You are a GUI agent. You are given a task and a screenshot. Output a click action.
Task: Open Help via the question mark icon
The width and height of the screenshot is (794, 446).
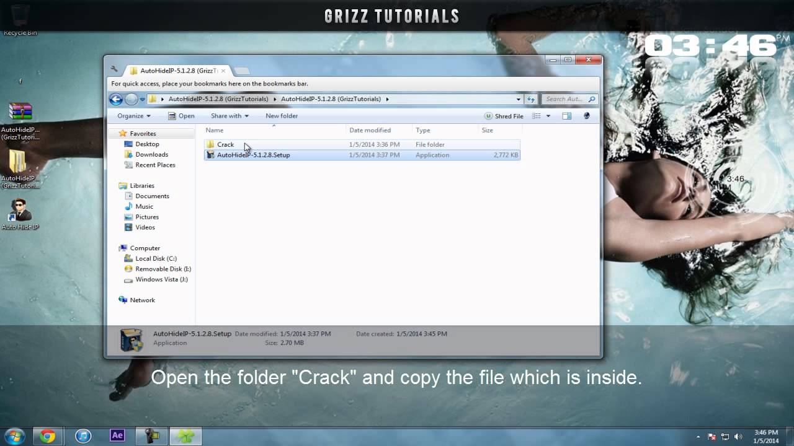pyautogui.click(x=587, y=116)
